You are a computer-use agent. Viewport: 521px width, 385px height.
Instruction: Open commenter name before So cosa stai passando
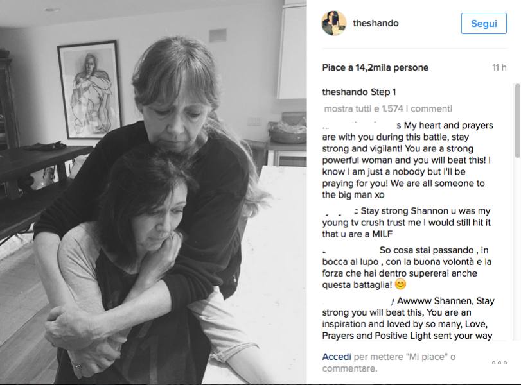(x=349, y=250)
